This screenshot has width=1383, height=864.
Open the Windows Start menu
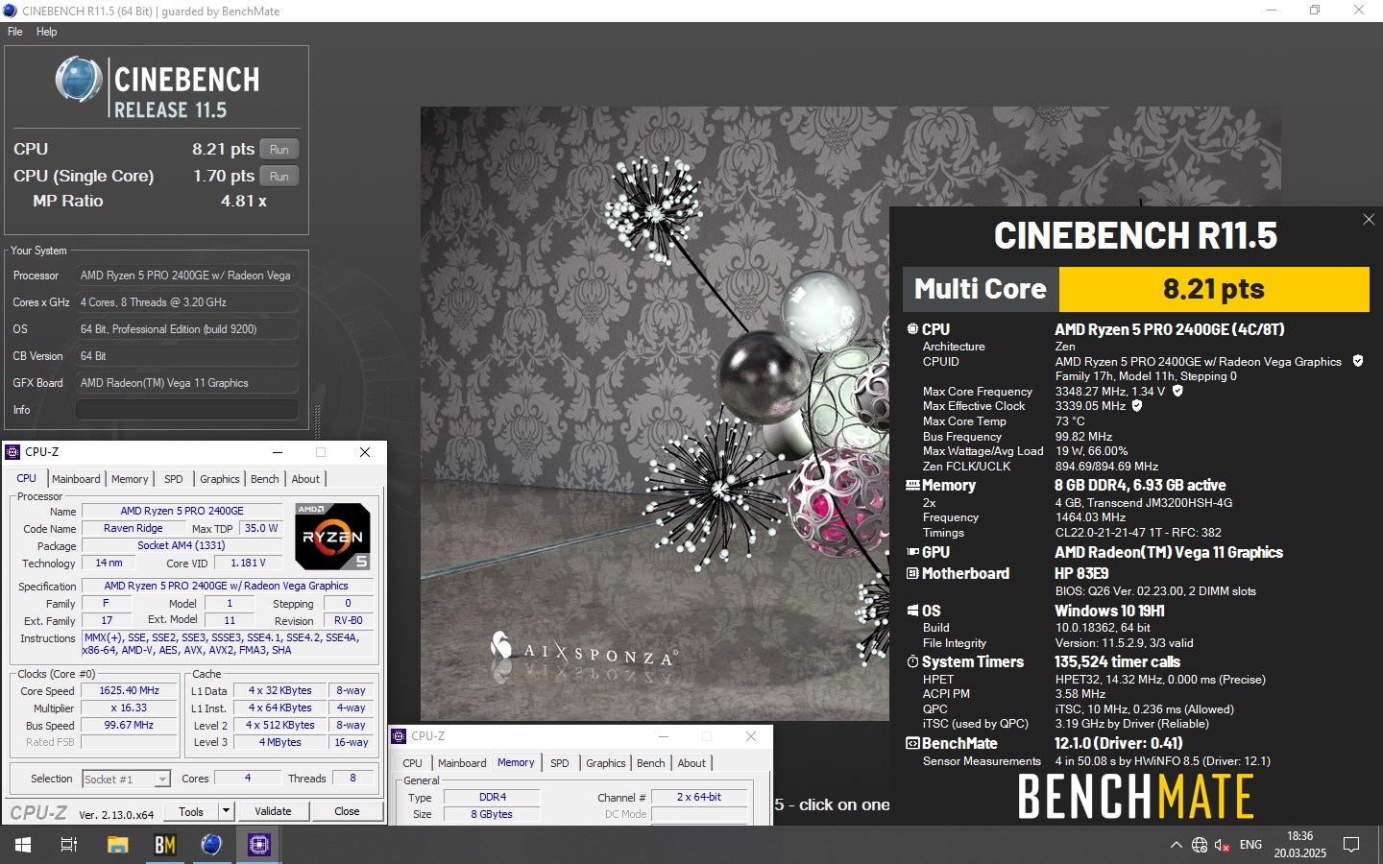23,845
